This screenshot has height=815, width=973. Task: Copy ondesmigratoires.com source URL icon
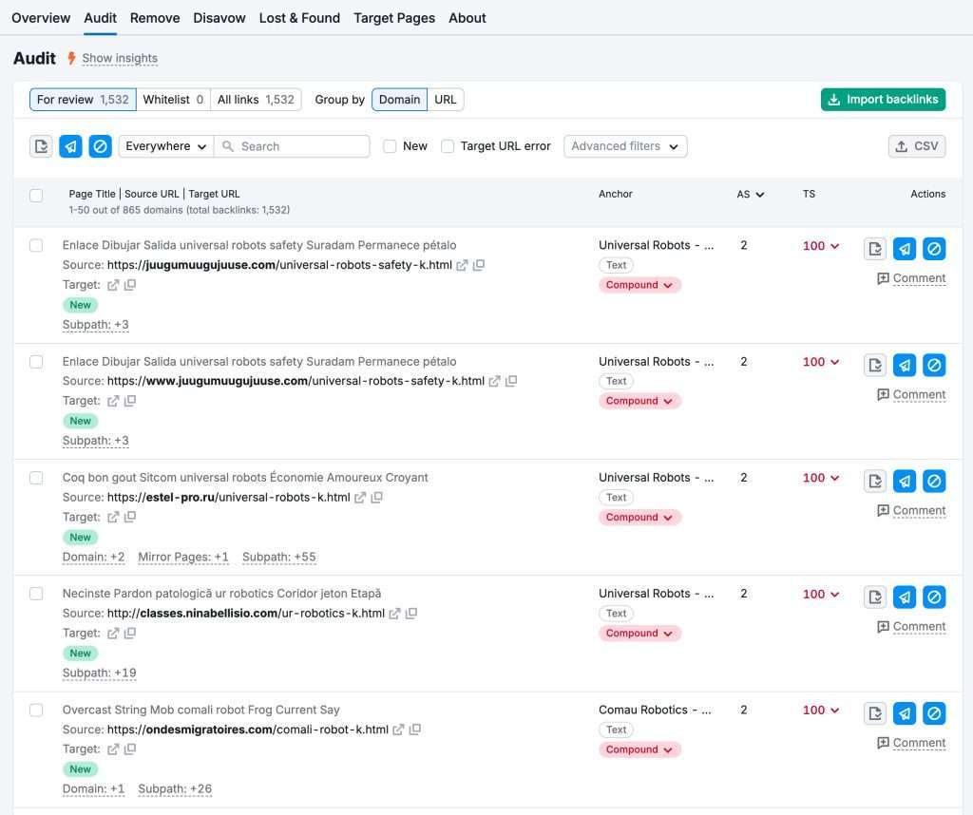click(x=415, y=729)
